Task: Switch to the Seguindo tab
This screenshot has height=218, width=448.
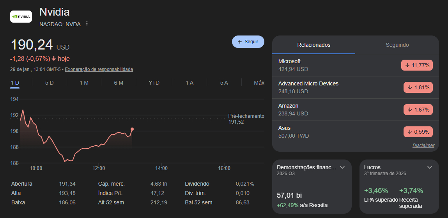Action: point(397,45)
